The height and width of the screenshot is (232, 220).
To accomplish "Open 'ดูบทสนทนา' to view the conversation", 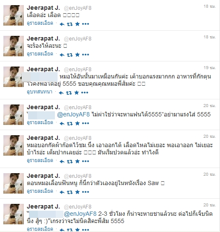I will pyautogui.click(x=40, y=92).
